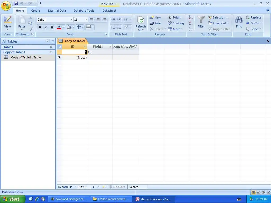Open the Go To dropdown
The image size is (271, 203).
coord(254,23)
